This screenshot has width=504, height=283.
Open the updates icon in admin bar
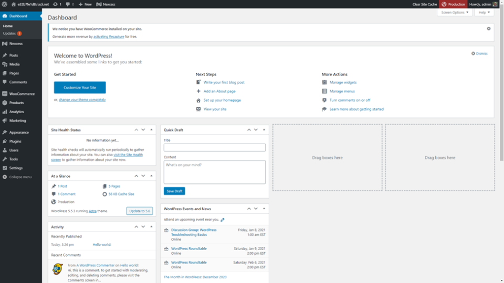(x=55, y=4)
